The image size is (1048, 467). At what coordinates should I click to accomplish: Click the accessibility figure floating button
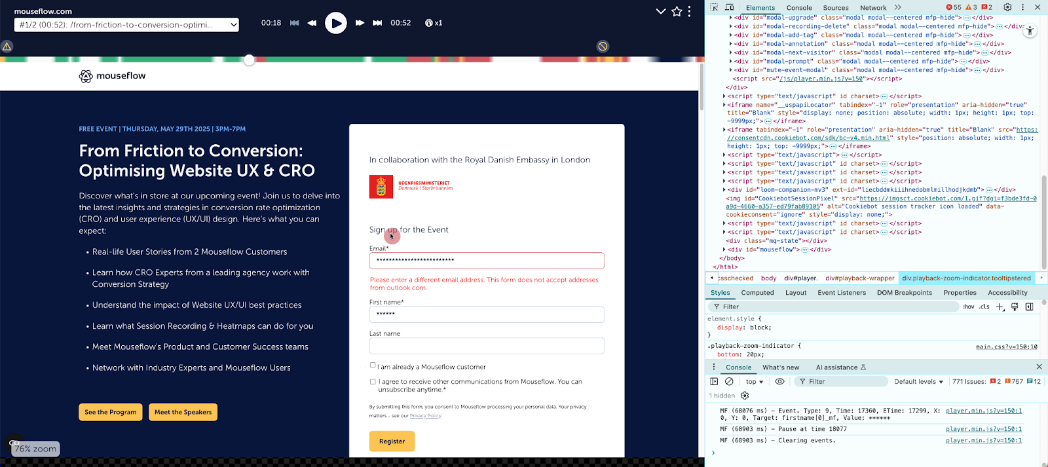1030,30
